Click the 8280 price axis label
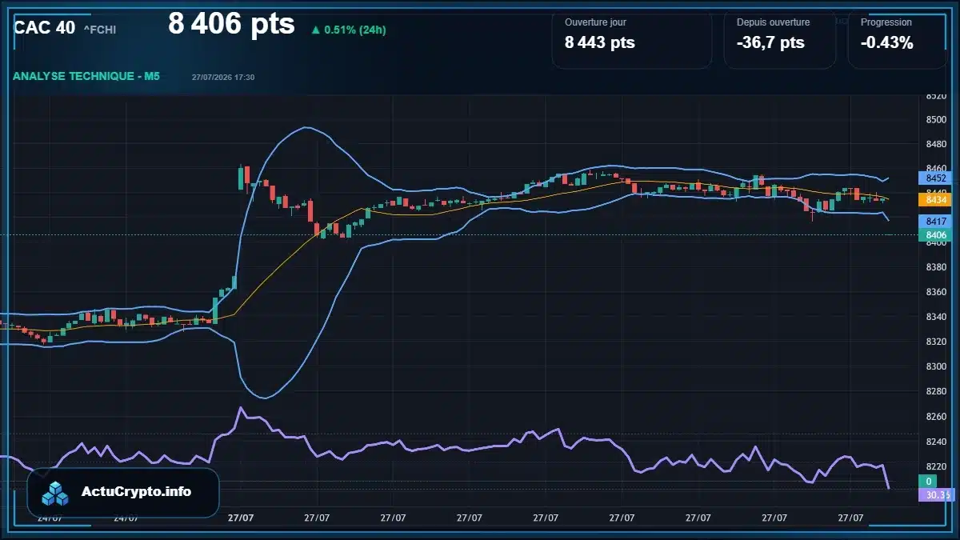The width and height of the screenshot is (960, 540). (936, 391)
